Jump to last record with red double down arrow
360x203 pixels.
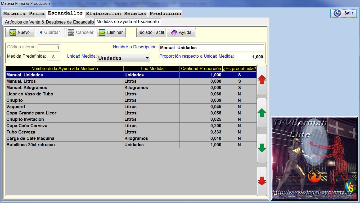click(262, 181)
